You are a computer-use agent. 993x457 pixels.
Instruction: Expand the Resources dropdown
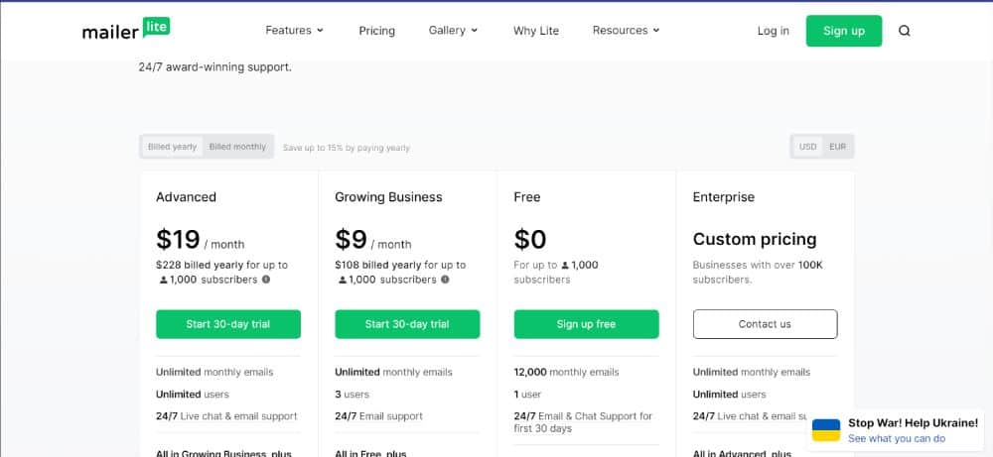(x=626, y=31)
